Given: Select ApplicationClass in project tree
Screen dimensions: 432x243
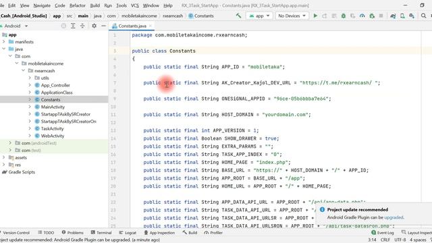Looking at the screenshot, I should pos(57,92).
